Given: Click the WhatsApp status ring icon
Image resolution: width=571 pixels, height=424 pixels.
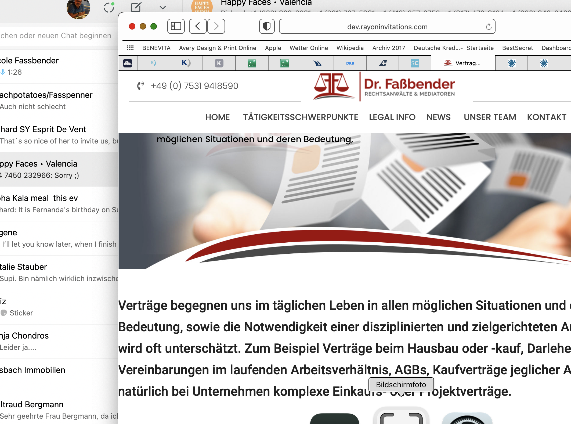Looking at the screenshot, I should click(x=109, y=7).
